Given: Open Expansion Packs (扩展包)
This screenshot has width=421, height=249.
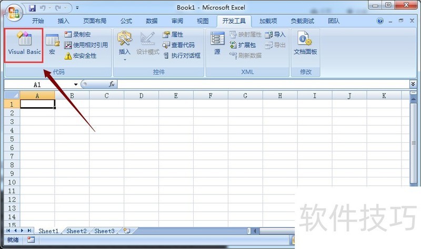Looking at the screenshot, I should 243,45.
